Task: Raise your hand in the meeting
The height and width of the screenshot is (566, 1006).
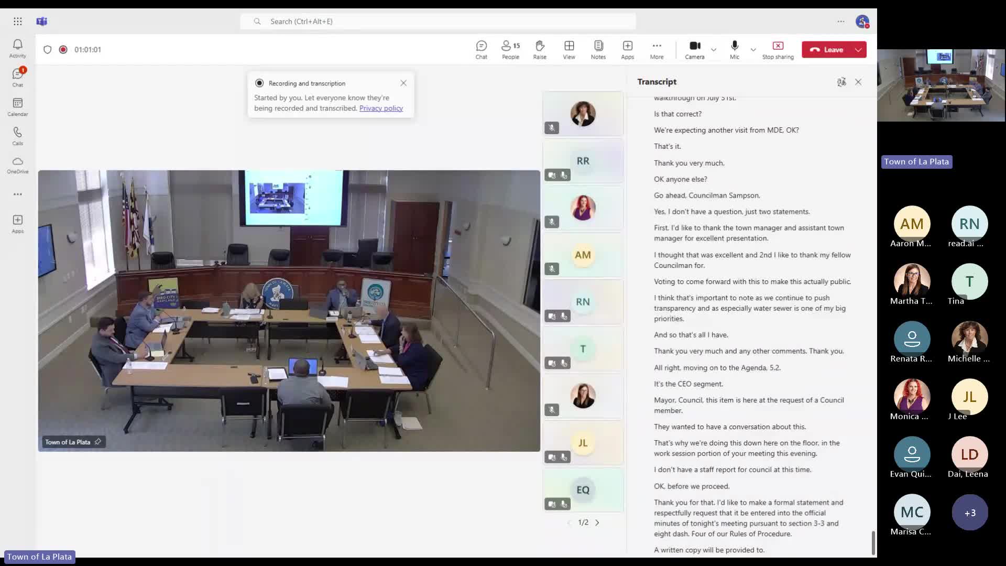Action: coord(539,49)
